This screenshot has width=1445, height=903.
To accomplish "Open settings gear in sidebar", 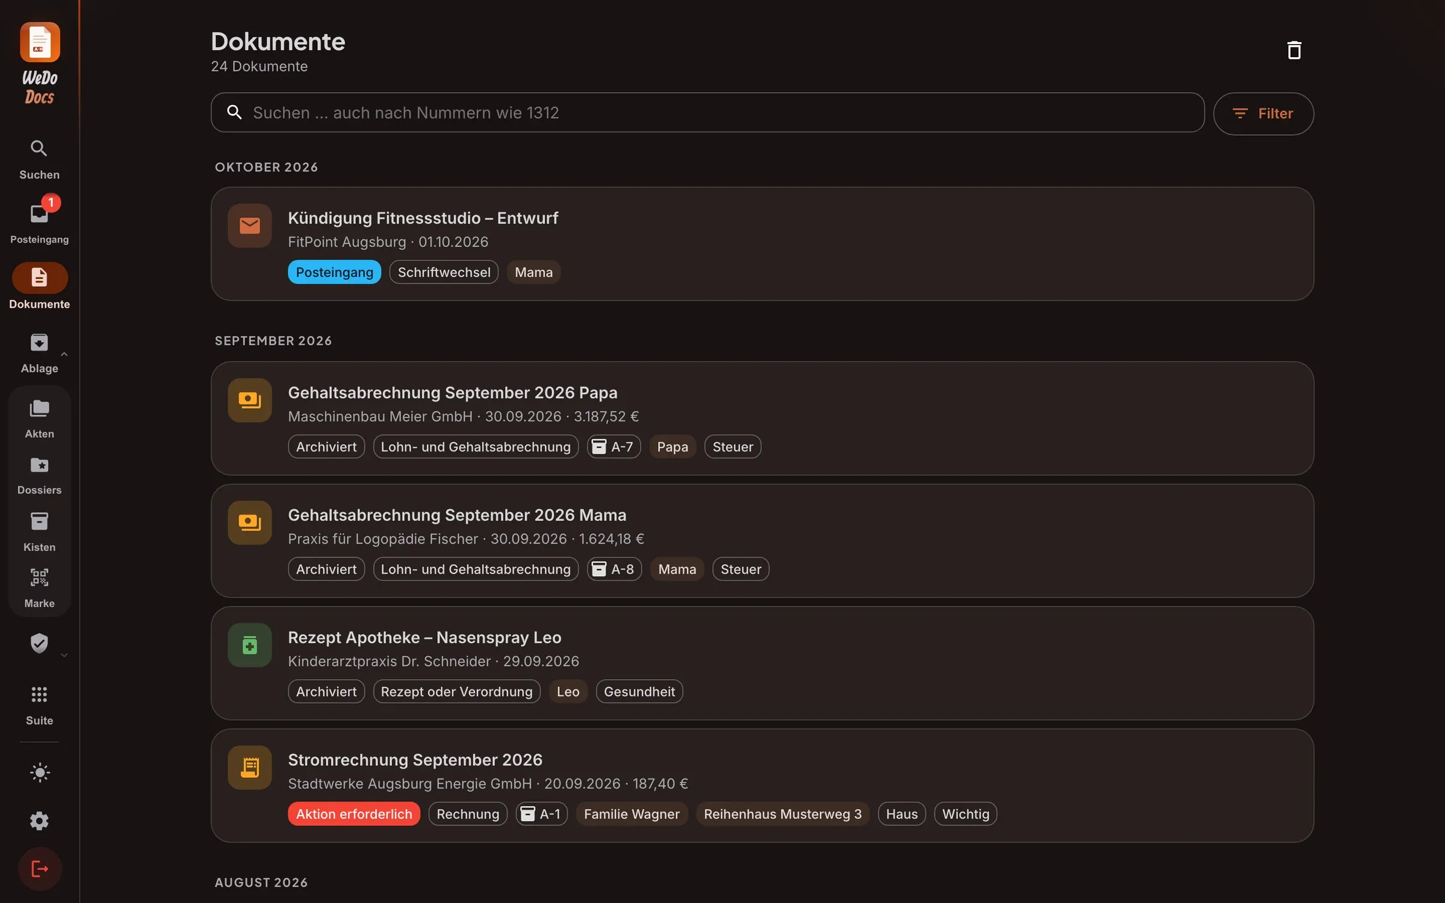I will coord(39,821).
